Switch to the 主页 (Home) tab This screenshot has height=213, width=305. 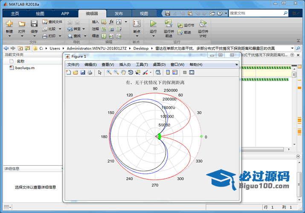tap(15, 13)
